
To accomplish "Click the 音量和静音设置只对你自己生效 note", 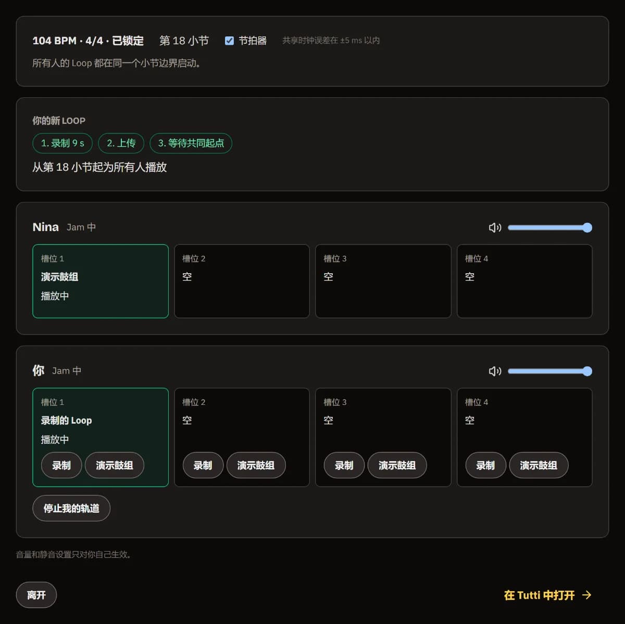I will [x=73, y=555].
